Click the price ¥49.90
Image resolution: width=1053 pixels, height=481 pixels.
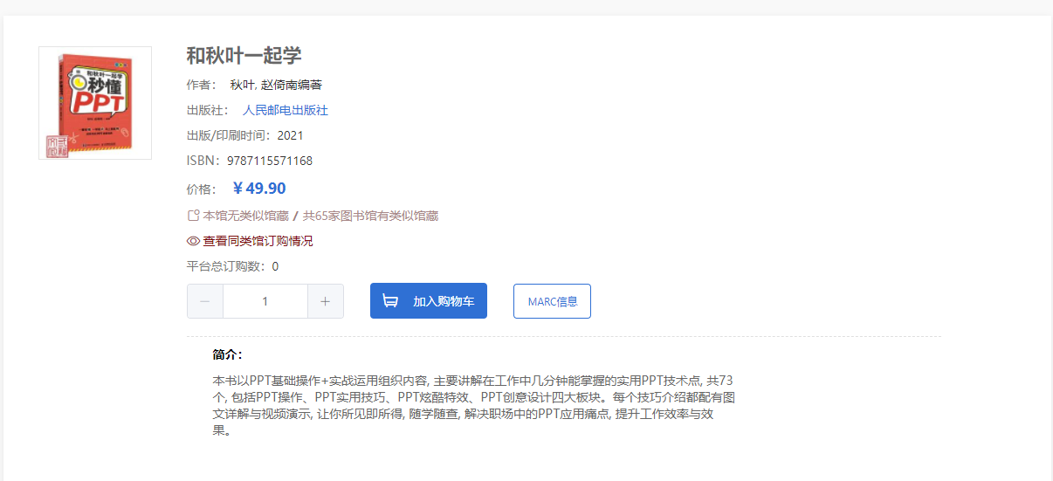tap(259, 189)
